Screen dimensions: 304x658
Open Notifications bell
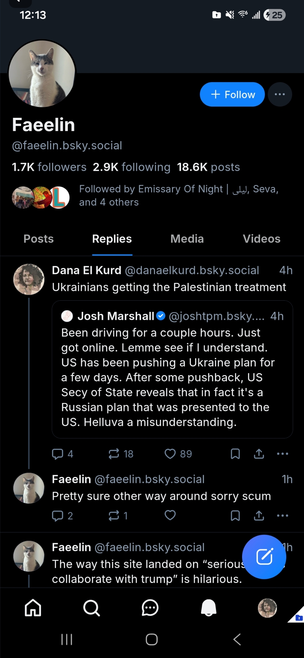[208, 607]
